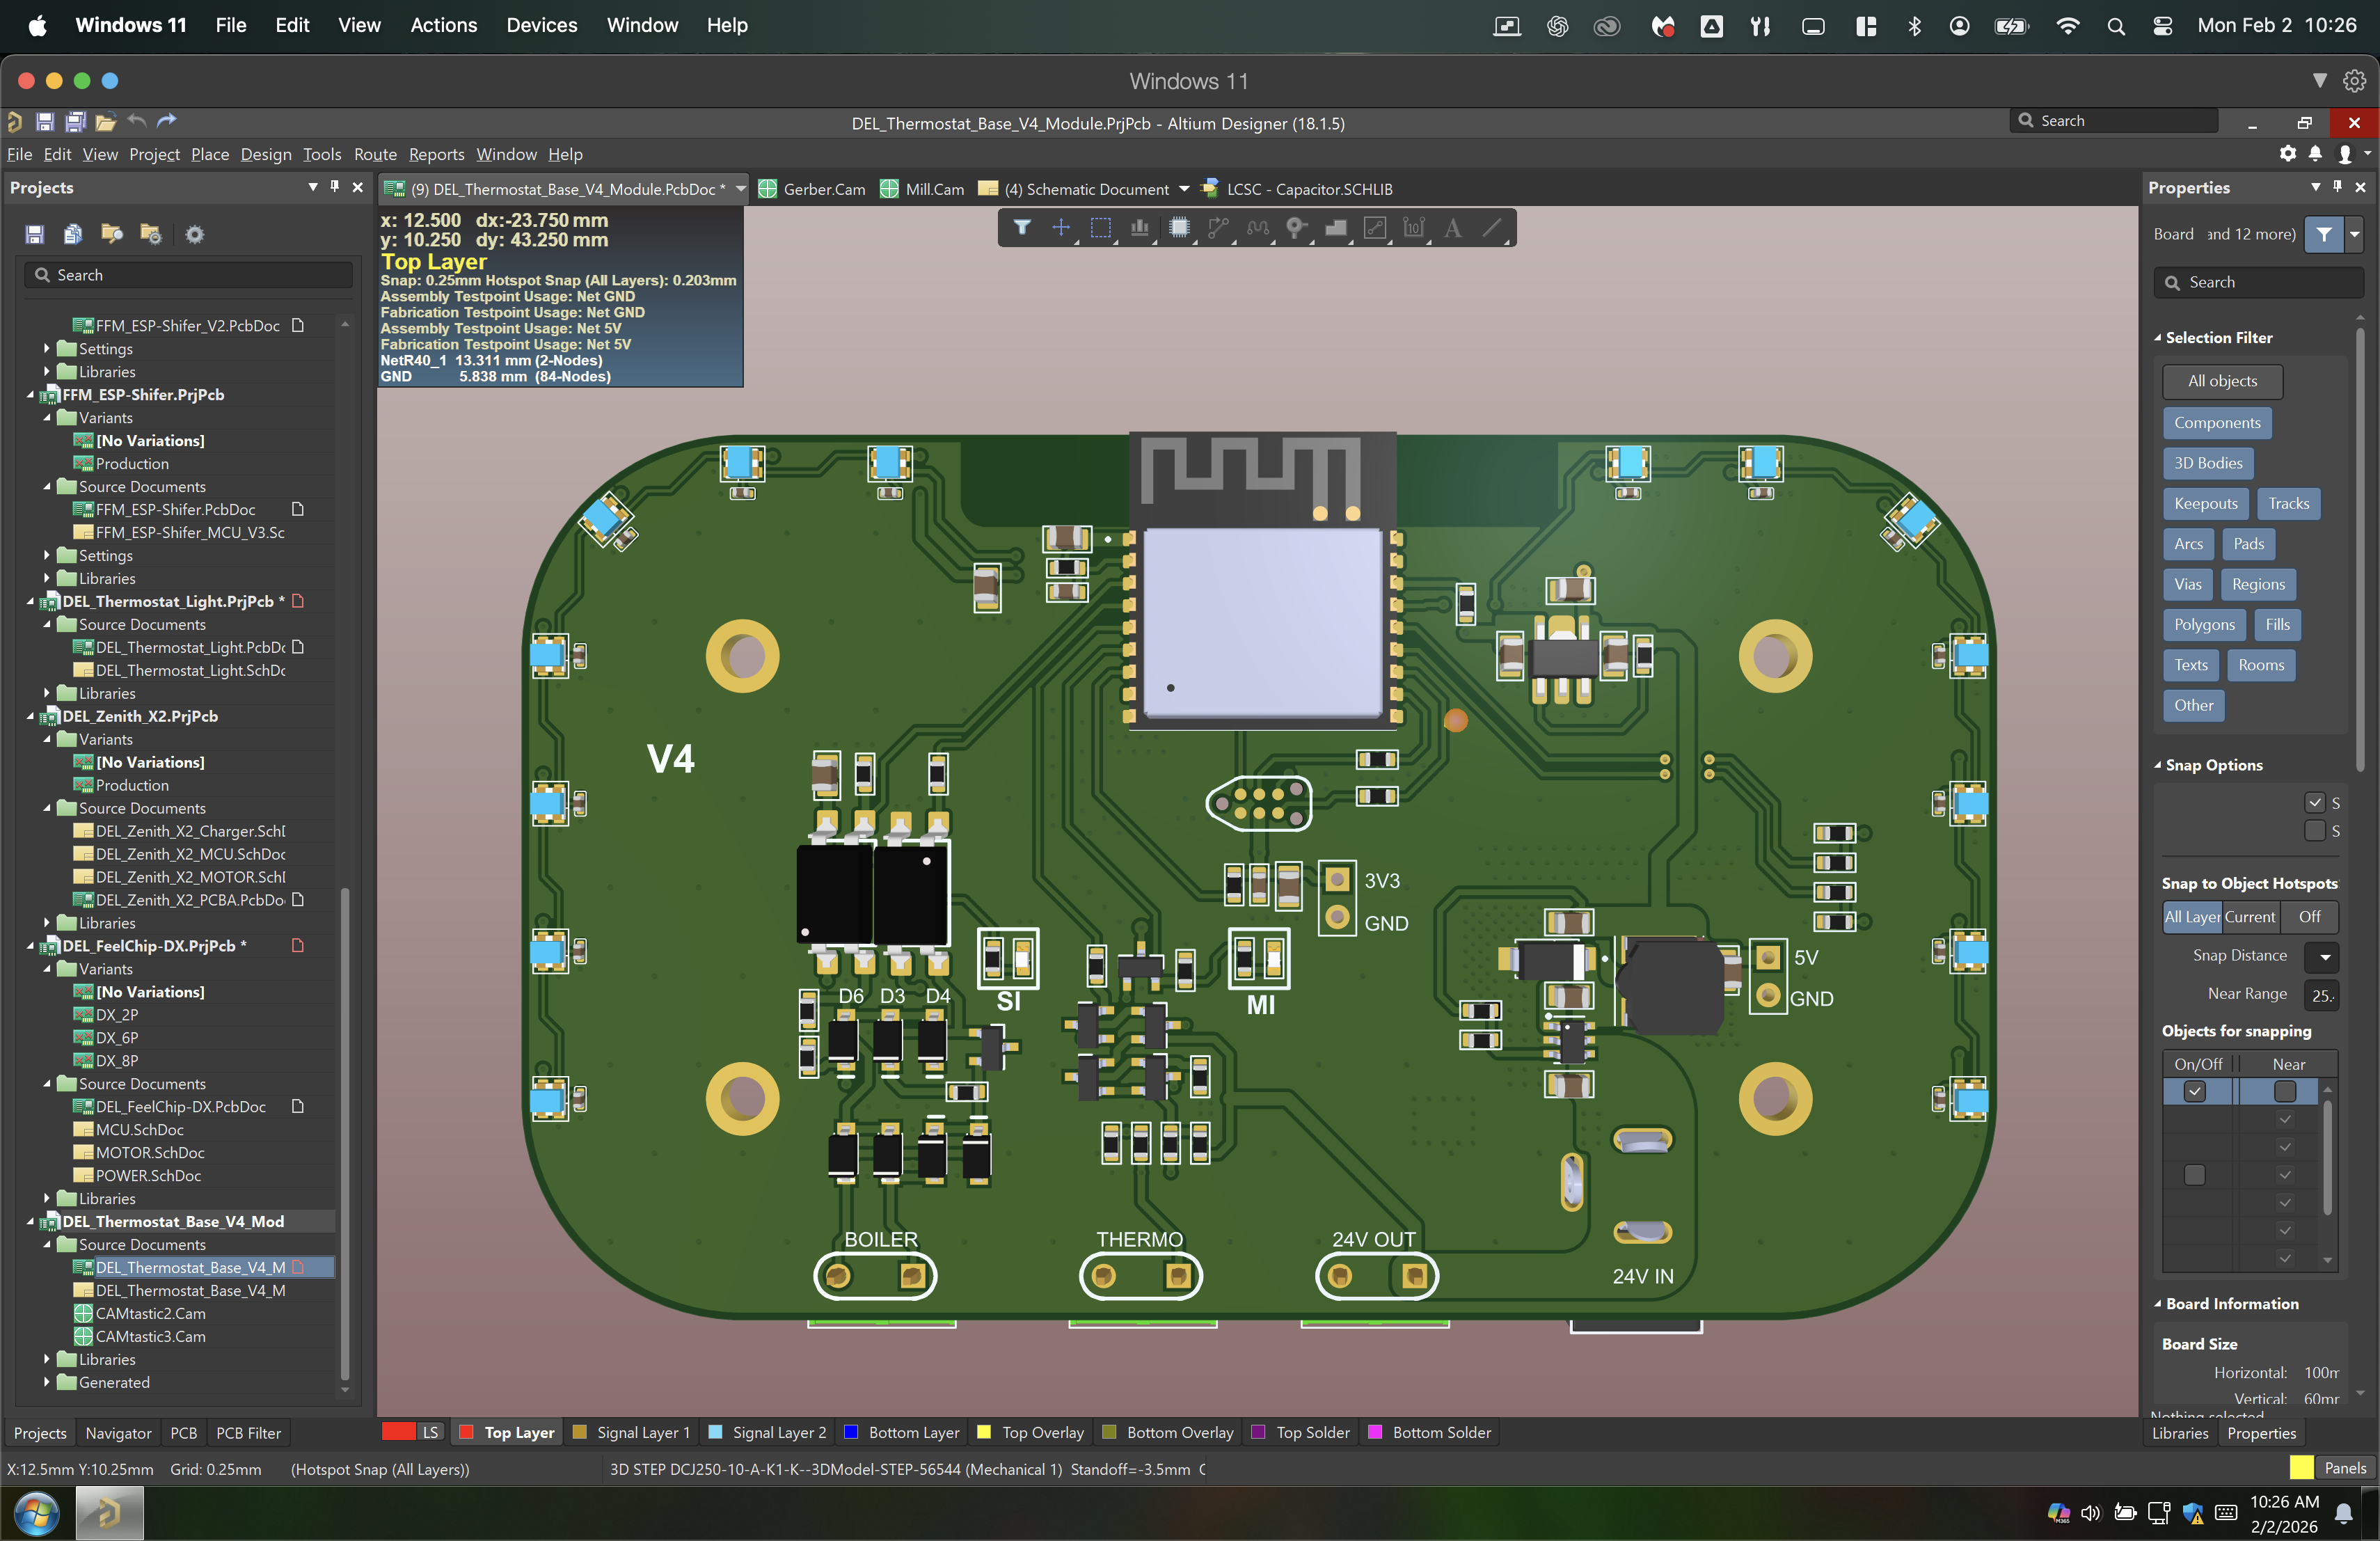Click Place Polygon Pour icon

1335,228
